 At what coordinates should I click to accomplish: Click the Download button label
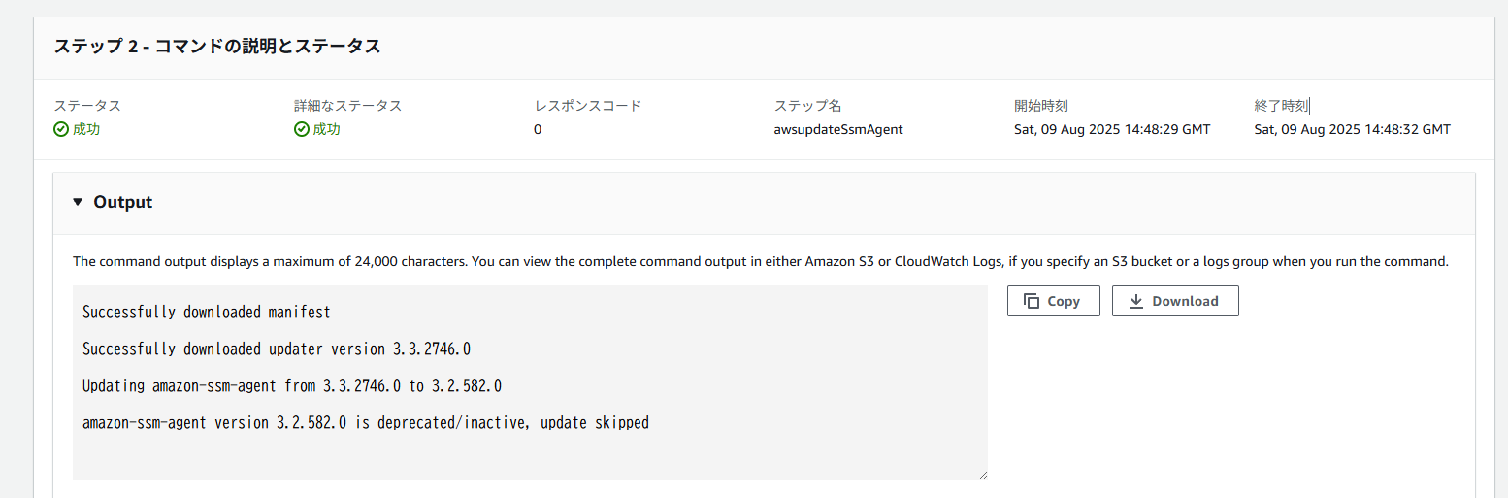[x=1185, y=301]
